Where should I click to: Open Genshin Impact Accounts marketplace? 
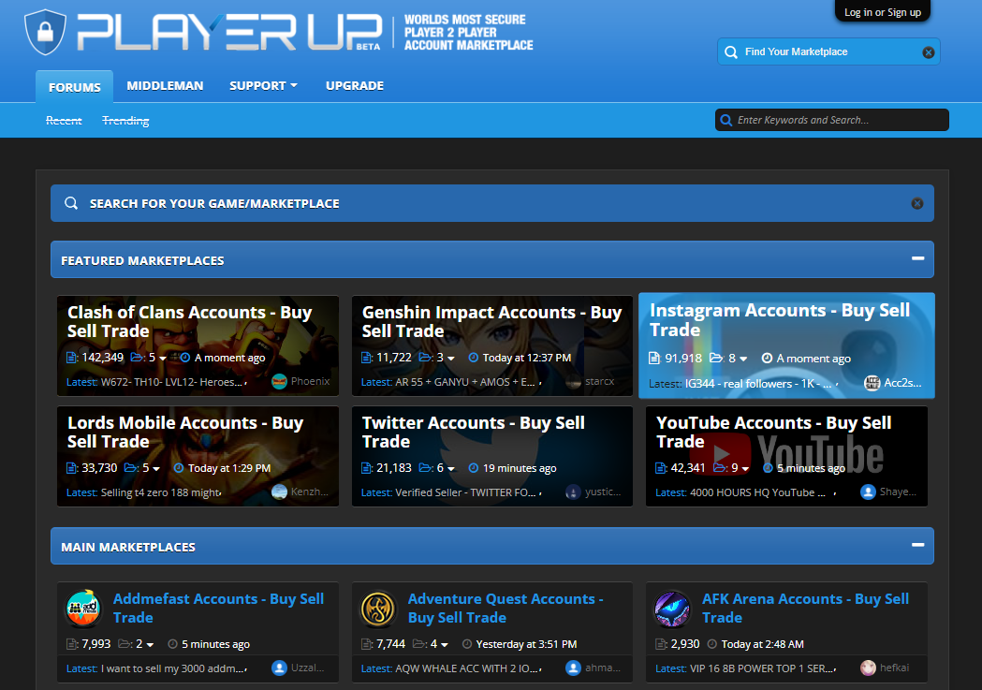coord(491,322)
